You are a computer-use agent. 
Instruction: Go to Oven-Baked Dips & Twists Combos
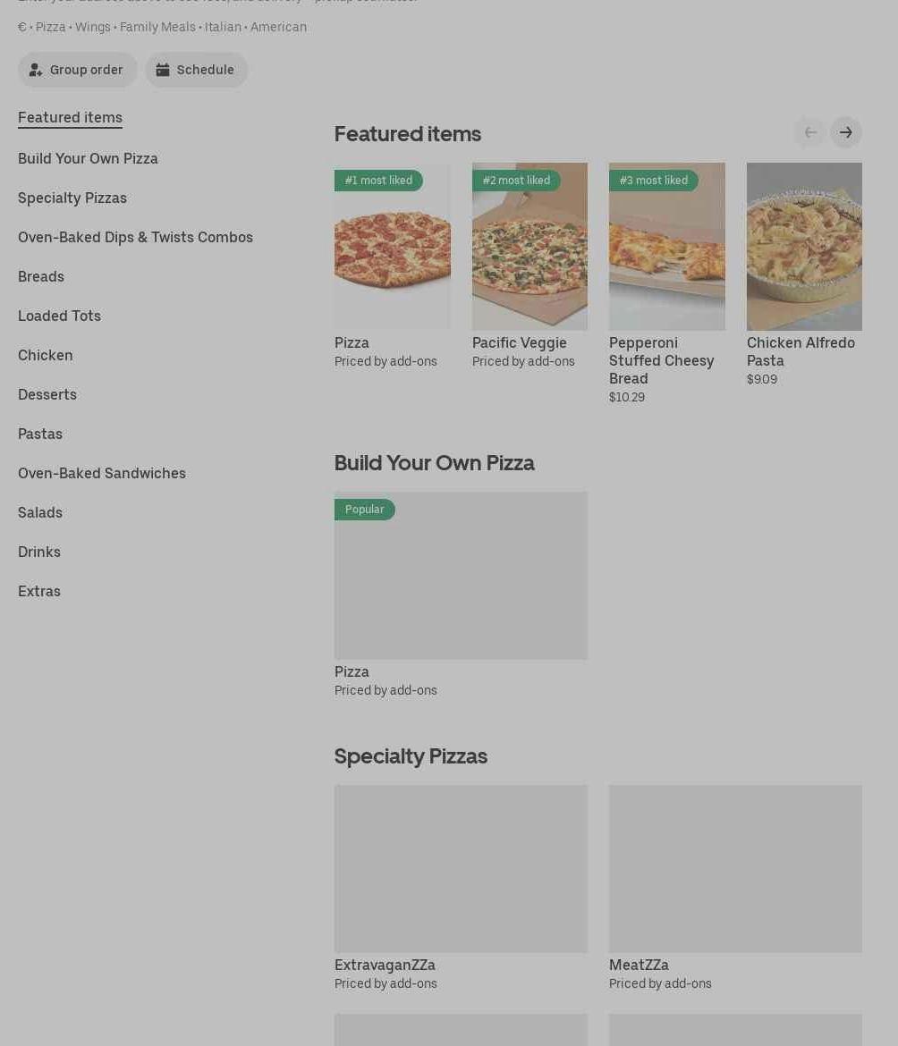click(135, 237)
